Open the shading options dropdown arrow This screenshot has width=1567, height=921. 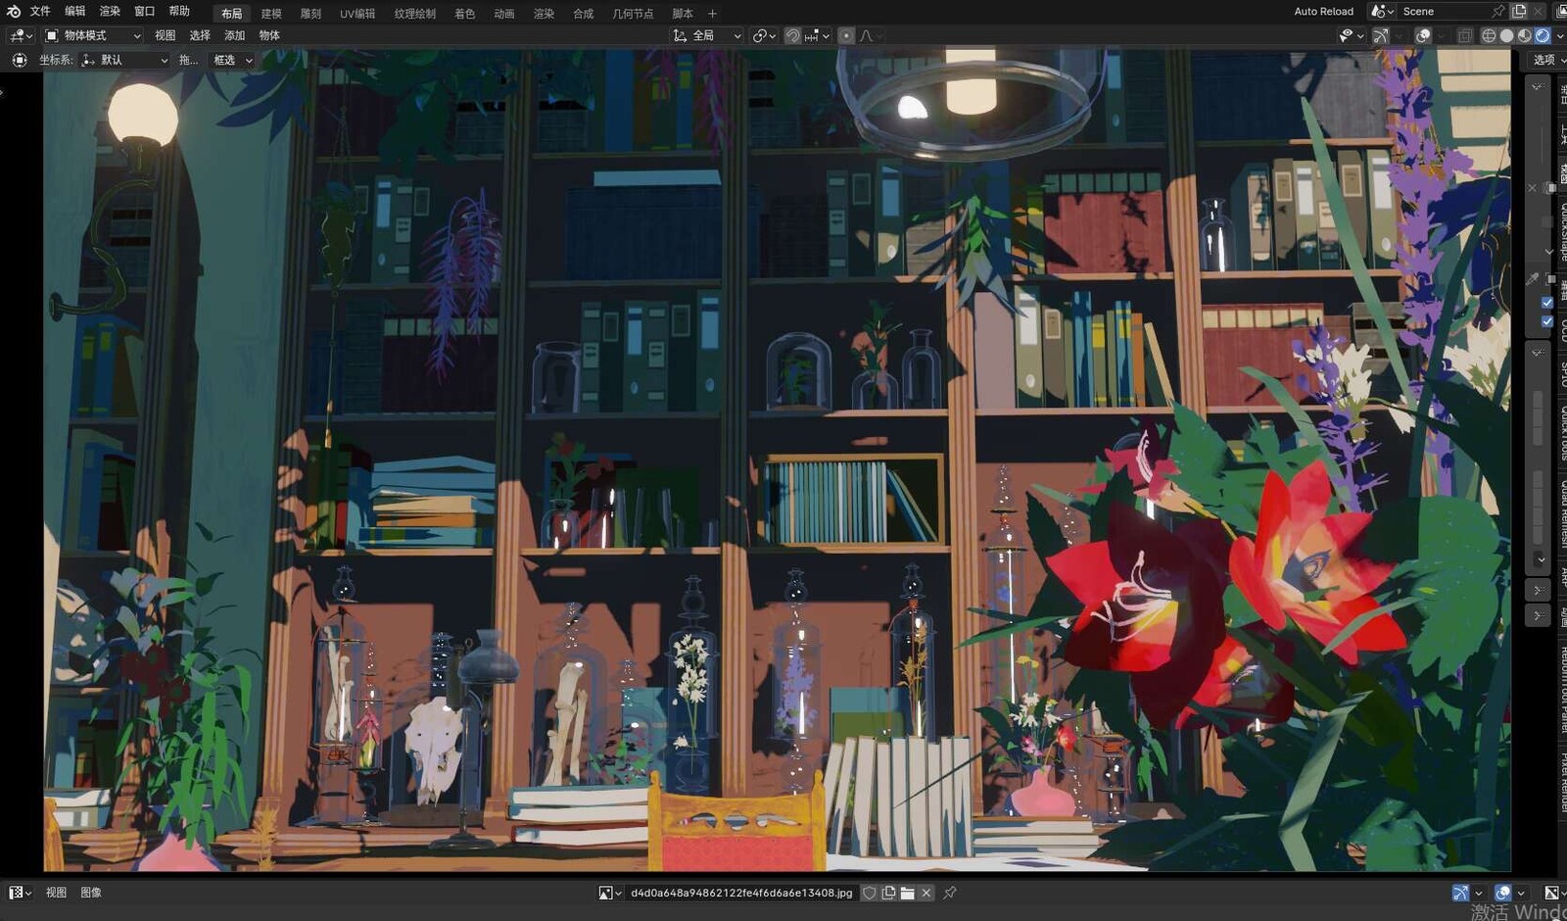(x=1560, y=35)
